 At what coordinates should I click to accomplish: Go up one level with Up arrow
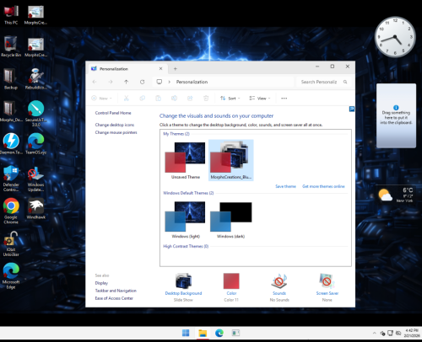[127, 82]
